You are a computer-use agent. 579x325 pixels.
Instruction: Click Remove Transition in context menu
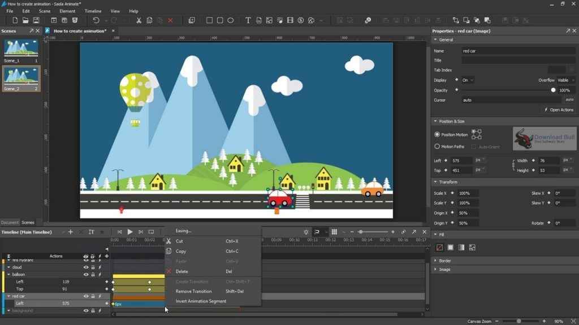(193, 291)
